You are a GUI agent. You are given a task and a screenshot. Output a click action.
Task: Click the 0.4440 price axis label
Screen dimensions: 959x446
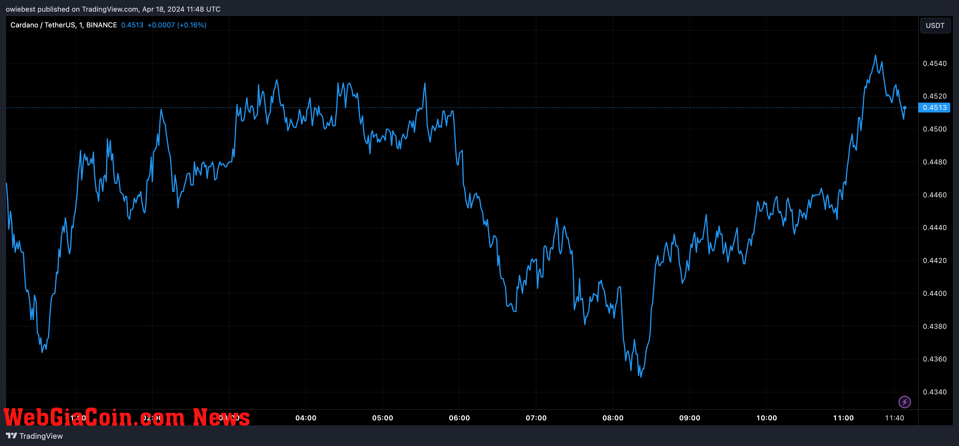[934, 228]
